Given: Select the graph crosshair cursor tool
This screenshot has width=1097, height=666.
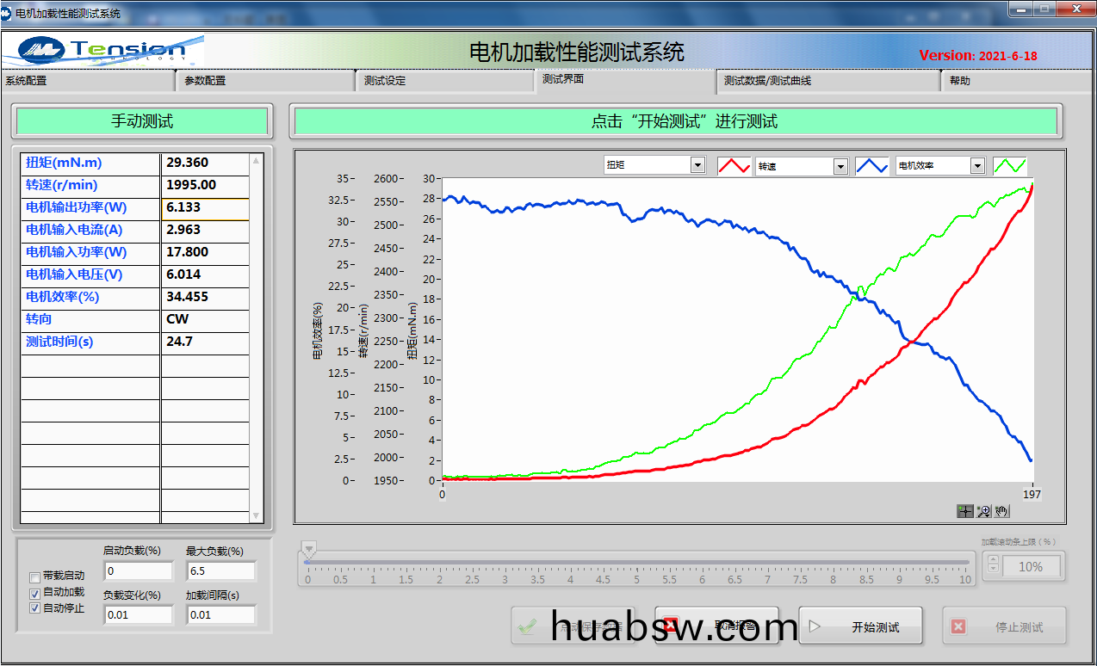Looking at the screenshot, I should click(965, 511).
